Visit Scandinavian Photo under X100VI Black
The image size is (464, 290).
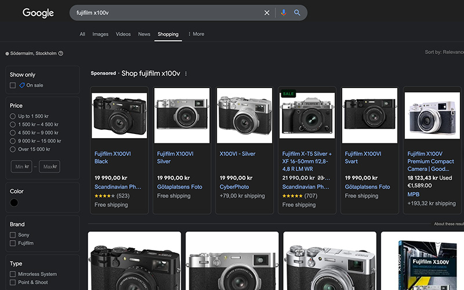(x=118, y=187)
